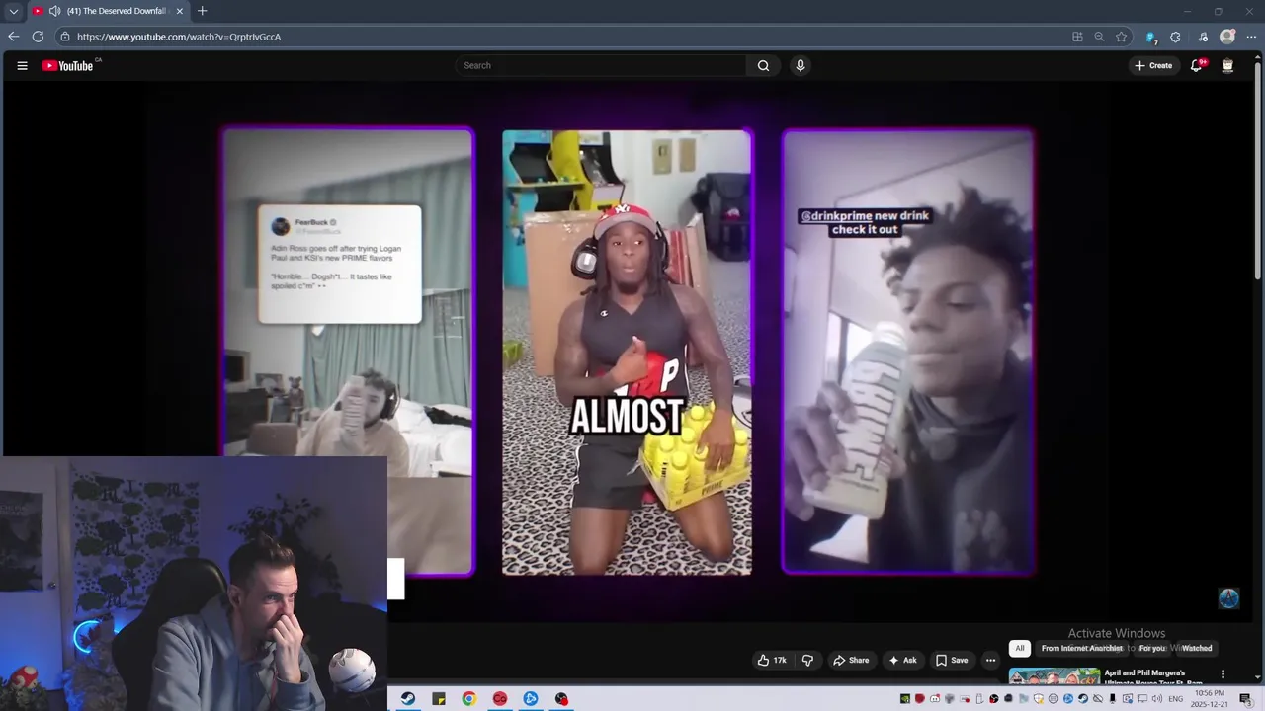
Task: Focus the YouTube search field
Action: (601, 66)
